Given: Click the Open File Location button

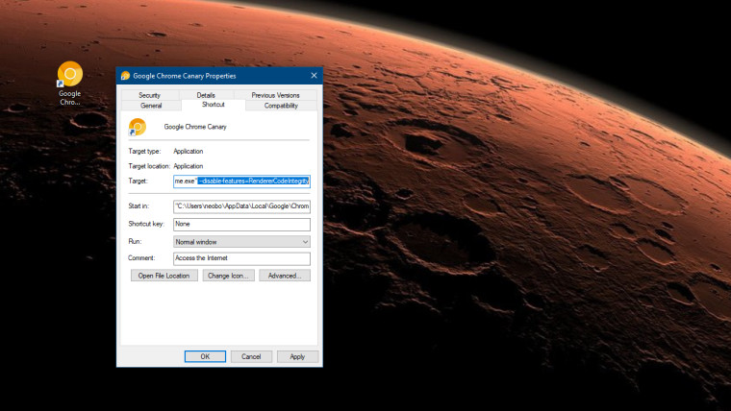Looking at the screenshot, I should click(x=164, y=276).
